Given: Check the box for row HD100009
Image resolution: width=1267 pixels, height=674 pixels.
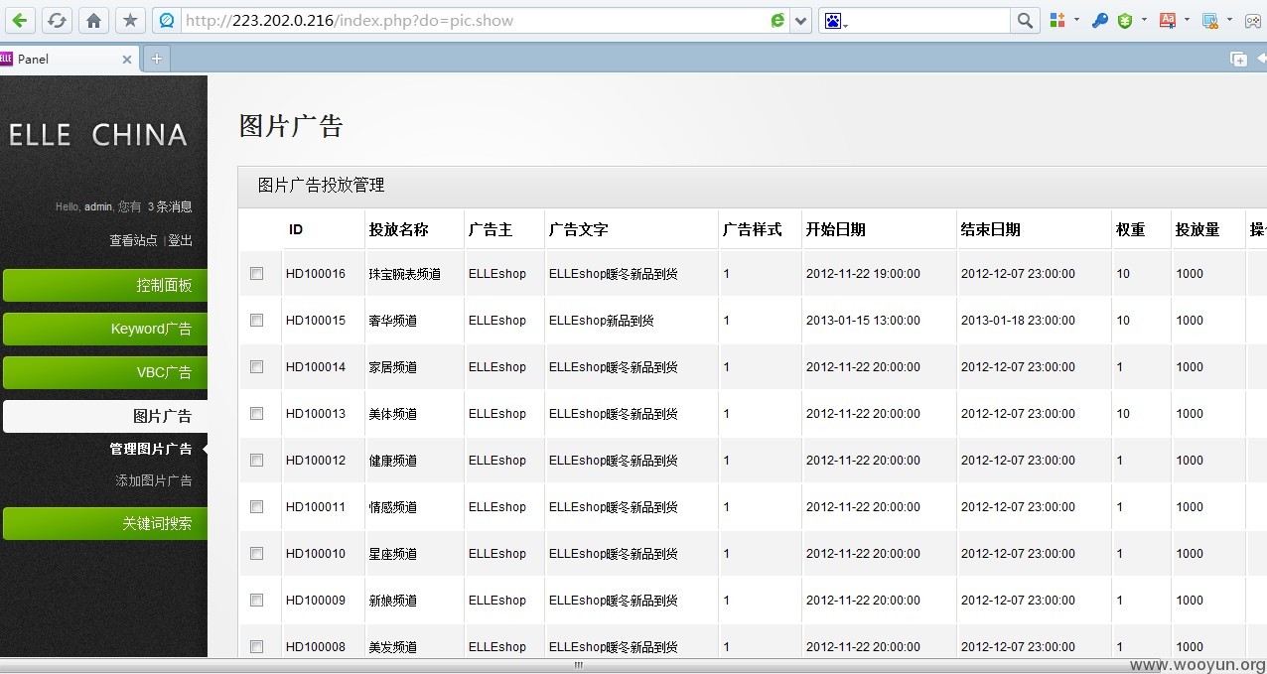Looking at the screenshot, I should (256, 600).
